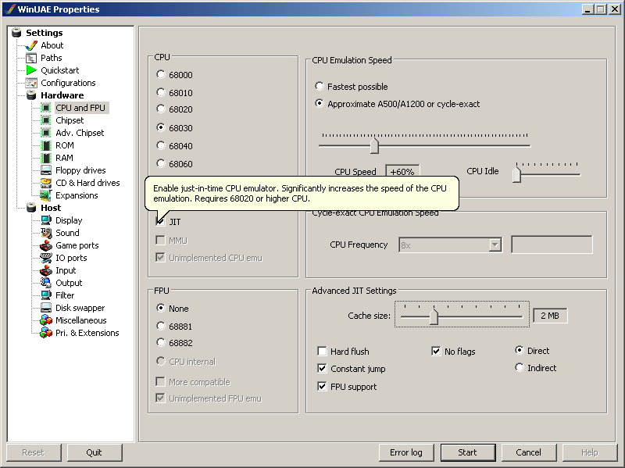625x468 pixels.
Task: Select the 68881 FPU radio button
Action: 161,326
